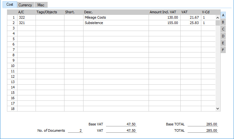Click the A/C column header
This screenshot has height=139, width=234.
[x=21, y=12]
